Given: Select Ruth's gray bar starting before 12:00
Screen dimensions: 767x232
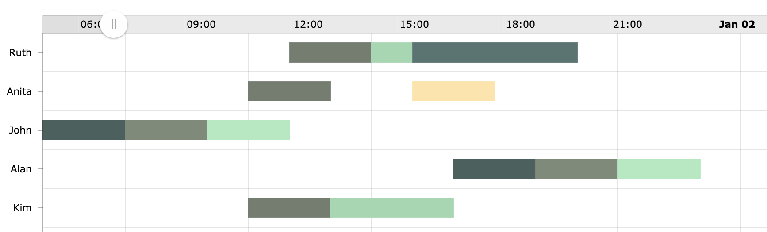Looking at the screenshot, I should tap(330, 52).
